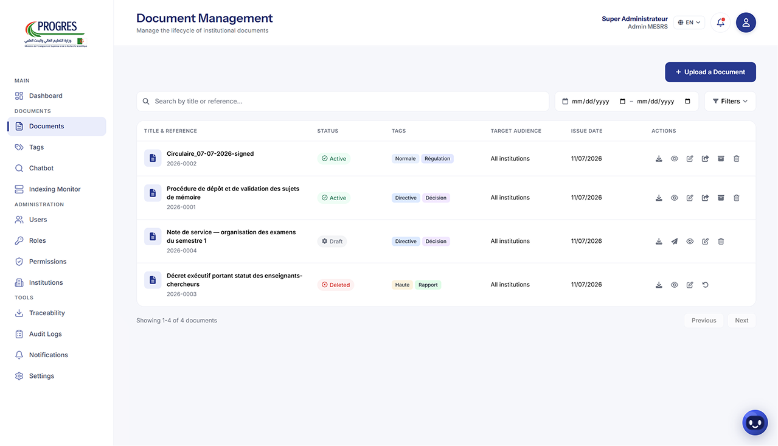Screen dimensions: 778x446
Task: Expand the Filters dropdown
Action: (730, 102)
